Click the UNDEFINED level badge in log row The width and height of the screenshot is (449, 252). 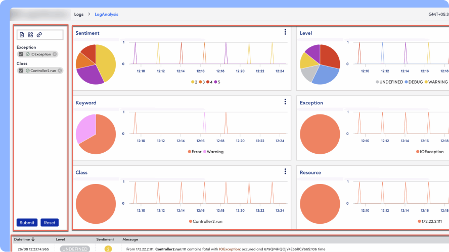click(75, 249)
